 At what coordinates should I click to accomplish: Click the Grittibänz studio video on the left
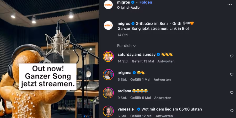(x=49, y=59)
